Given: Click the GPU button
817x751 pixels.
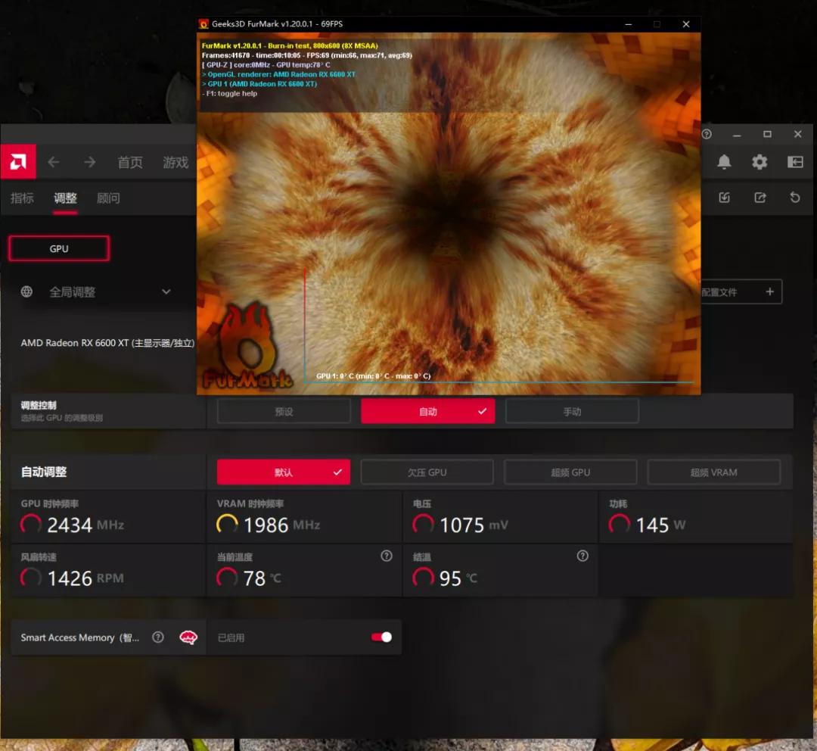Looking at the screenshot, I should click(x=59, y=248).
